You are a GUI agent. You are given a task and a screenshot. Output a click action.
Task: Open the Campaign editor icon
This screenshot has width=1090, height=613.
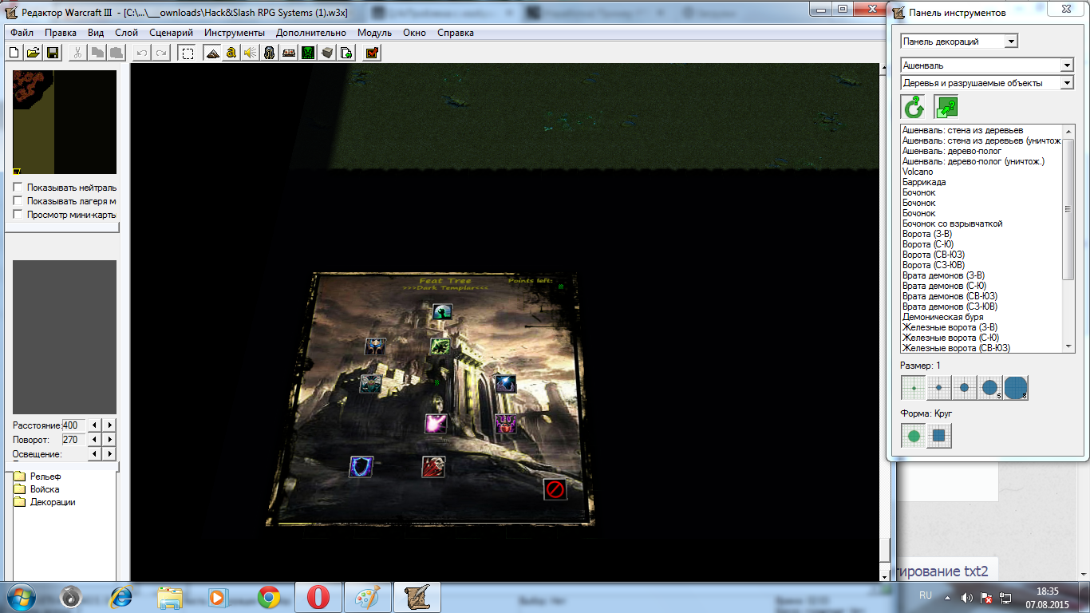pyautogui.click(x=288, y=53)
